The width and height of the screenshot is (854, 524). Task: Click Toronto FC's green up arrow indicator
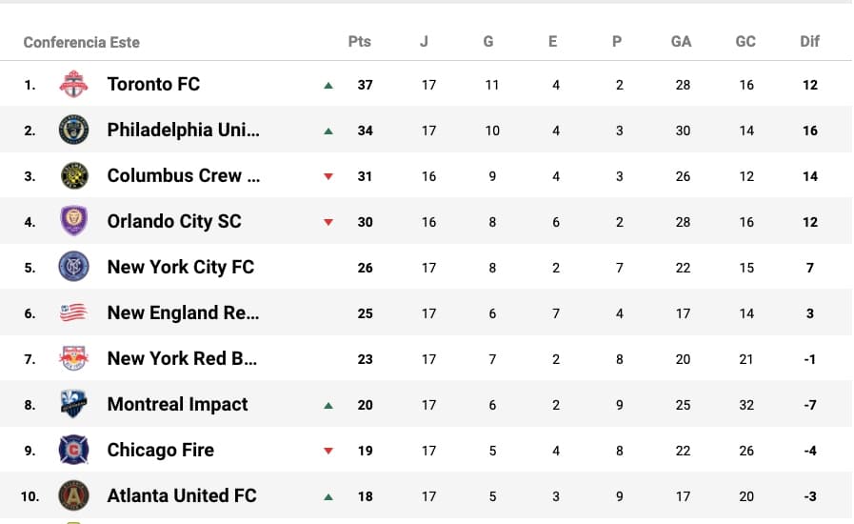pos(328,85)
